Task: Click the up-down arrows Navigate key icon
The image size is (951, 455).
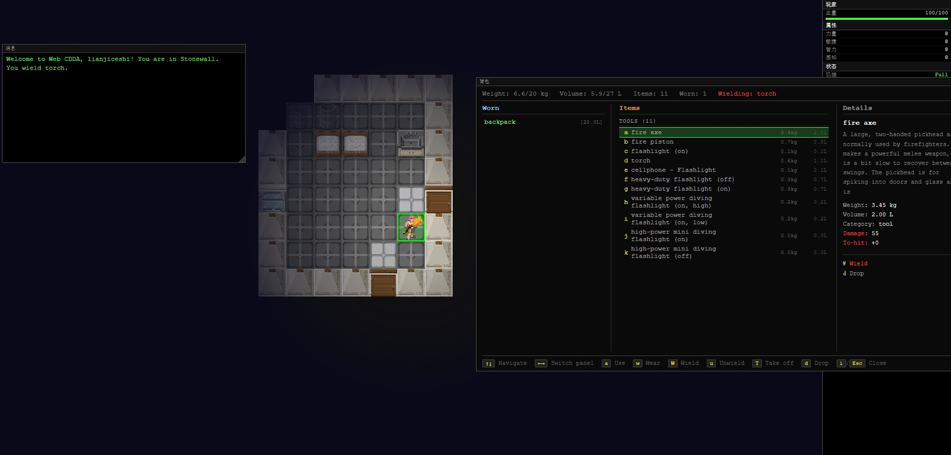Action: [x=488, y=363]
